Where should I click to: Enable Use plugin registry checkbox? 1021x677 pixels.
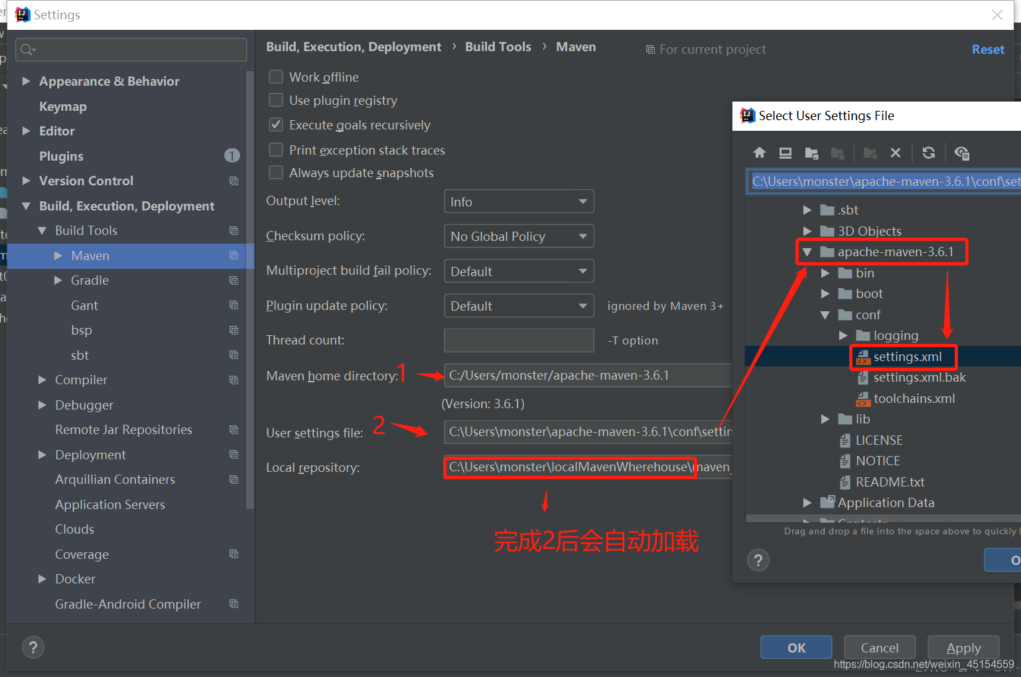click(276, 100)
